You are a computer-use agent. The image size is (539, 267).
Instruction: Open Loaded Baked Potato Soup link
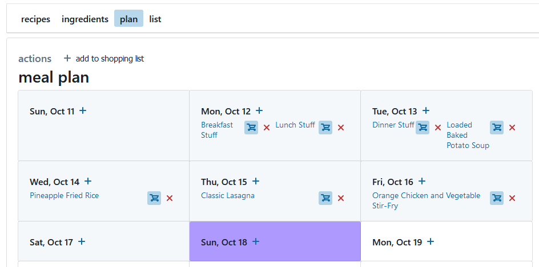[467, 135]
